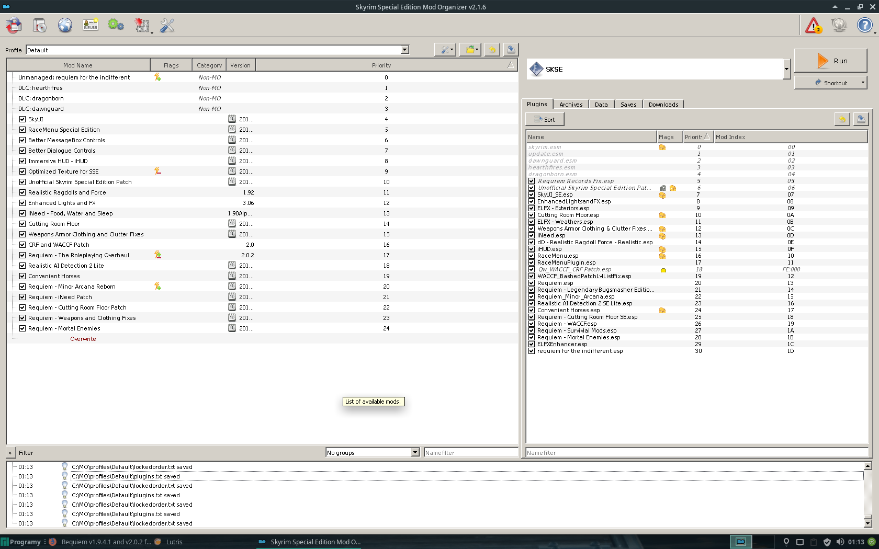This screenshot has width=879, height=549.
Task: Open the mod list tools wrench dropdown
Action: pos(445,50)
